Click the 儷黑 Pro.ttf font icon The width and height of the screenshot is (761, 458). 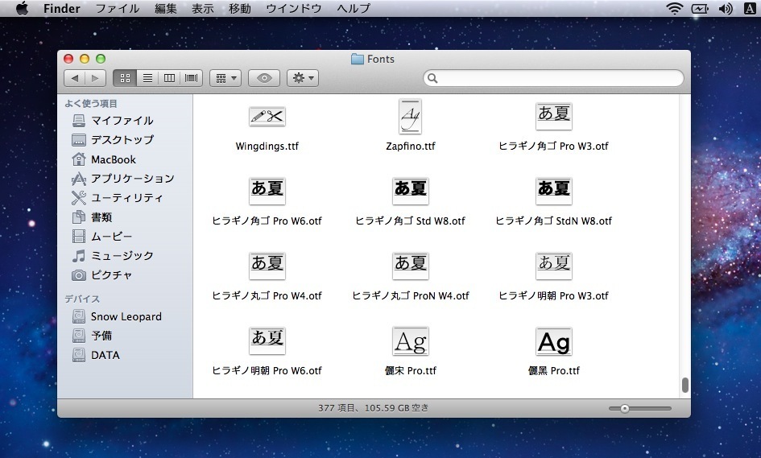coord(553,342)
